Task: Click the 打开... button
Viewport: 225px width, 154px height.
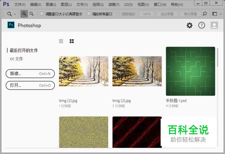Action: tap(30, 86)
